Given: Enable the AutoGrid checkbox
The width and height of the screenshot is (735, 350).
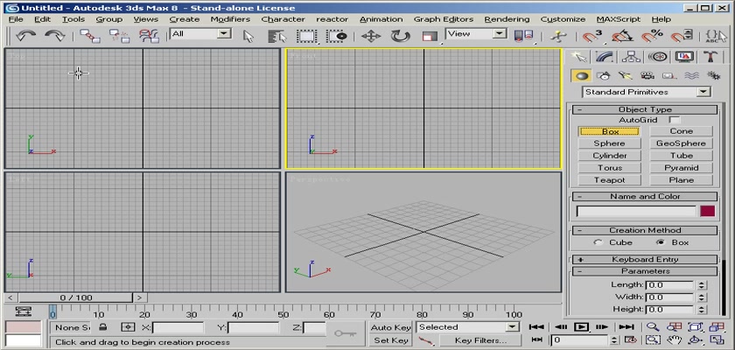Looking at the screenshot, I should 674,120.
